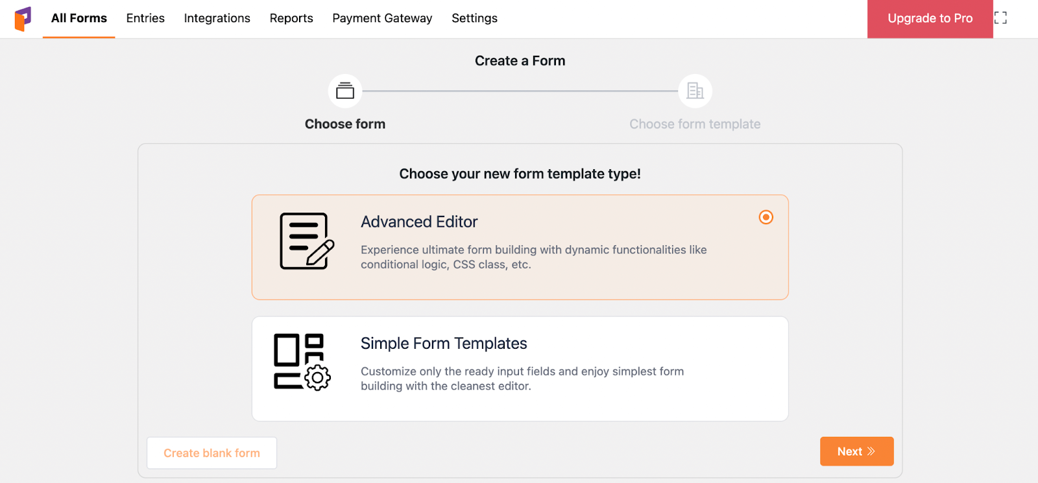Open the All Forms tab
This screenshot has height=483, width=1038.
(79, 19)
